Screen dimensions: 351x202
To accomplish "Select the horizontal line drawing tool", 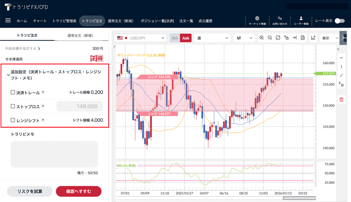I will tap(342, 58).
